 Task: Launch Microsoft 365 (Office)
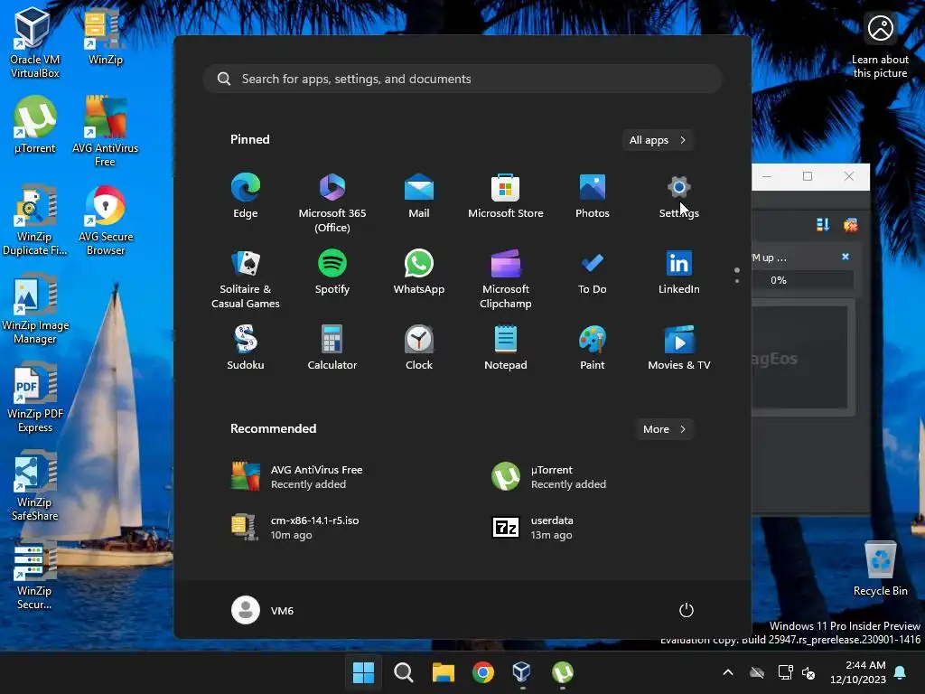point(332,203)
